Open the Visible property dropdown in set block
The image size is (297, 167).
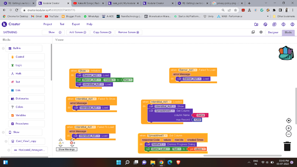point(109,80)
